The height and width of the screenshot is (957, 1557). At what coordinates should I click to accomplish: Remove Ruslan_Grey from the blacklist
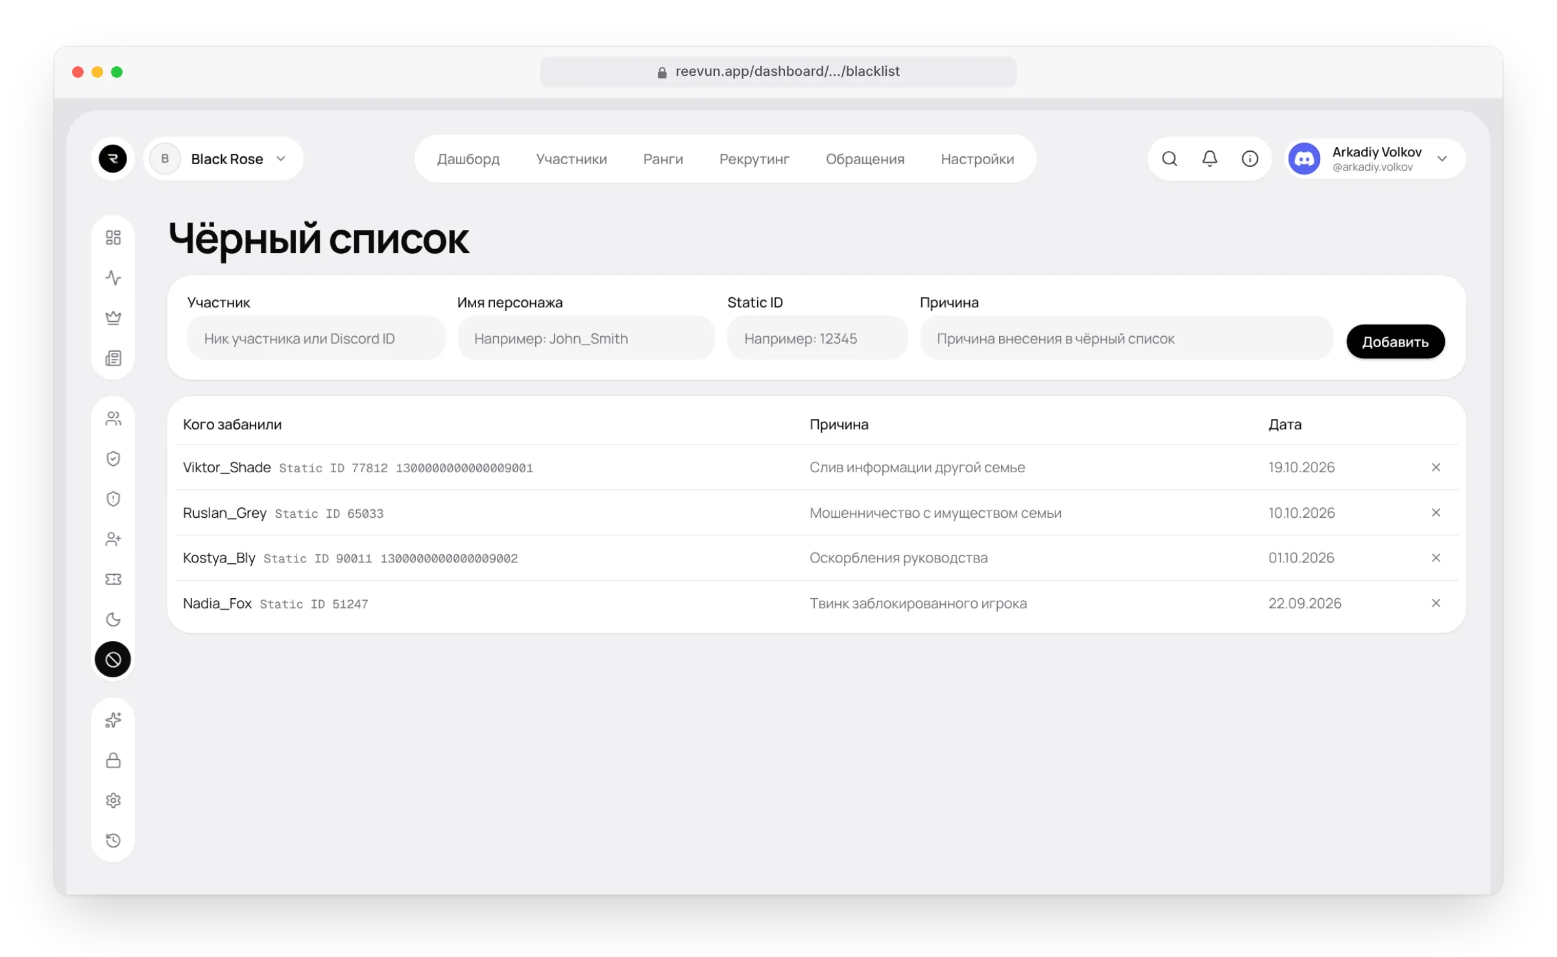pos(1435,513)
